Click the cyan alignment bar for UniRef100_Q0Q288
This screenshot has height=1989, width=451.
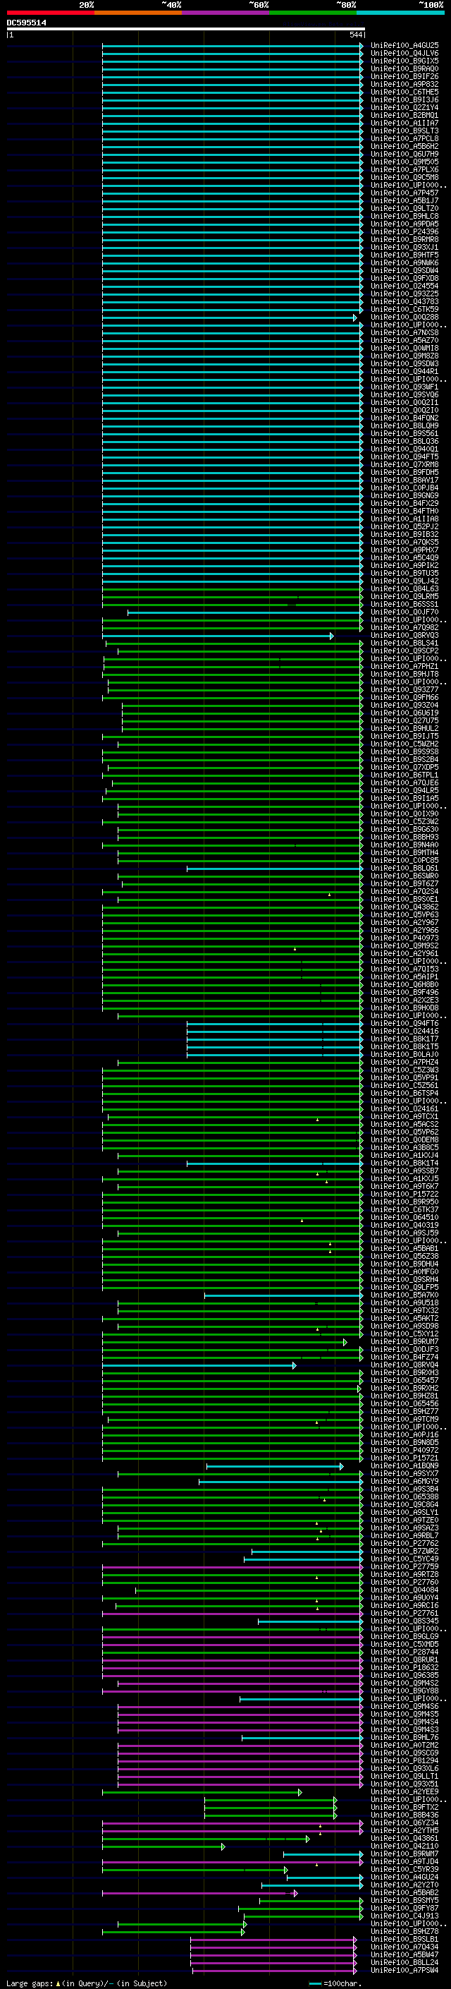point(228,318)
